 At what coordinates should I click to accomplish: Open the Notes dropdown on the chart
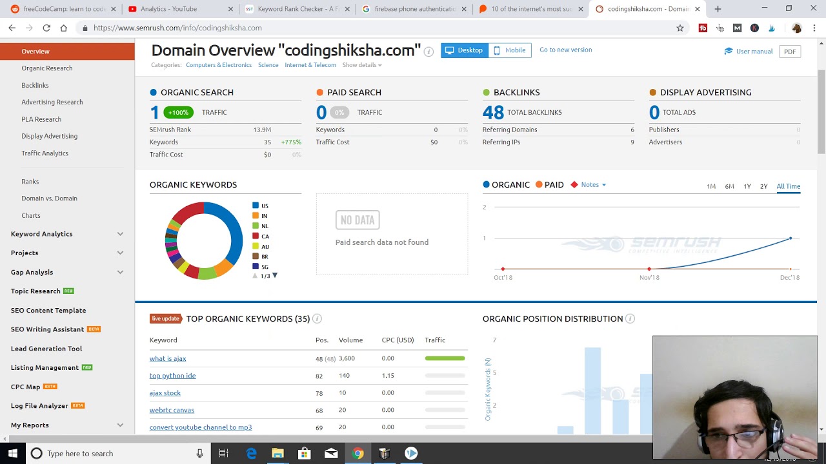click(593, 185)
